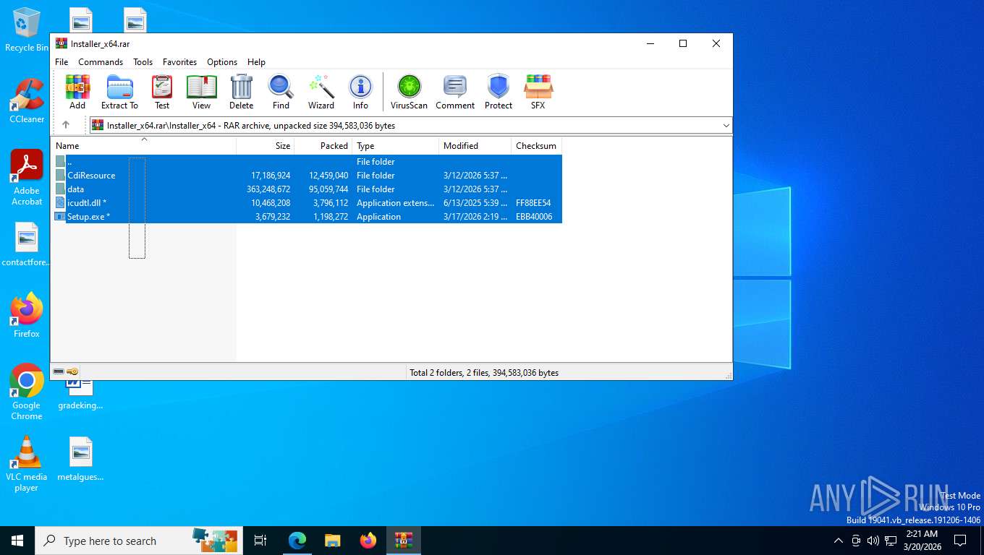The image size is (984, 555).
Task: Click the Protect archive icon
Action: (499, 92)
